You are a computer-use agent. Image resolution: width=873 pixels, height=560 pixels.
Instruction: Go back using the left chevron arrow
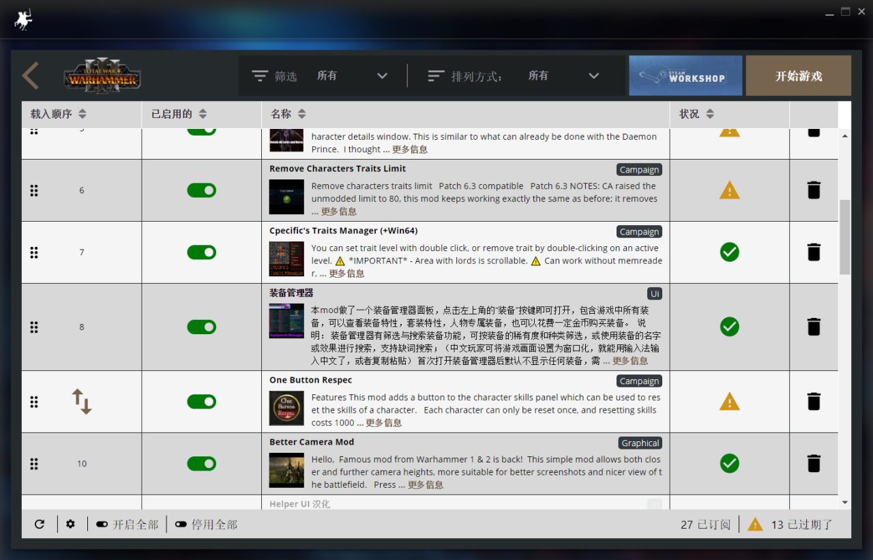[x=31, y=76]
